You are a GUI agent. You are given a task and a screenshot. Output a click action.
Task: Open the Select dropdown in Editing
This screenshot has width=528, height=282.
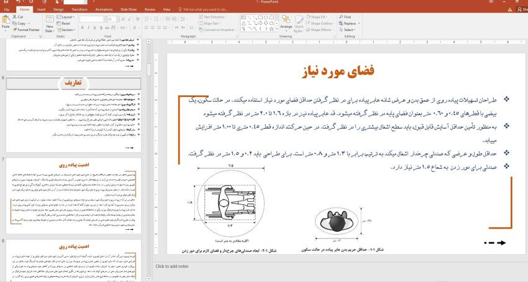pyautogui.click(x=348, y=30)
